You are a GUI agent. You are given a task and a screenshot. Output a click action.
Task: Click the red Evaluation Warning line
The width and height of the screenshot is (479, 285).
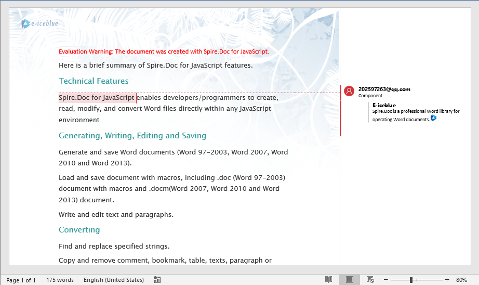[x=164, y=51]
